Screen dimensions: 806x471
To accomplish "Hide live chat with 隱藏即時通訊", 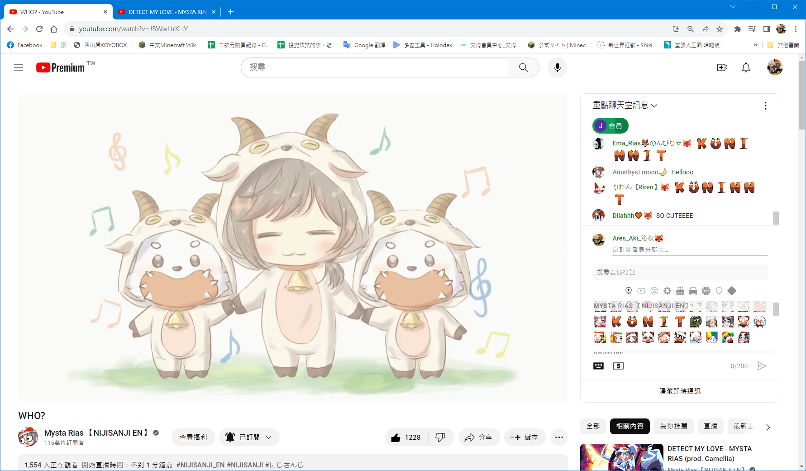I will (x=680, y=391).
